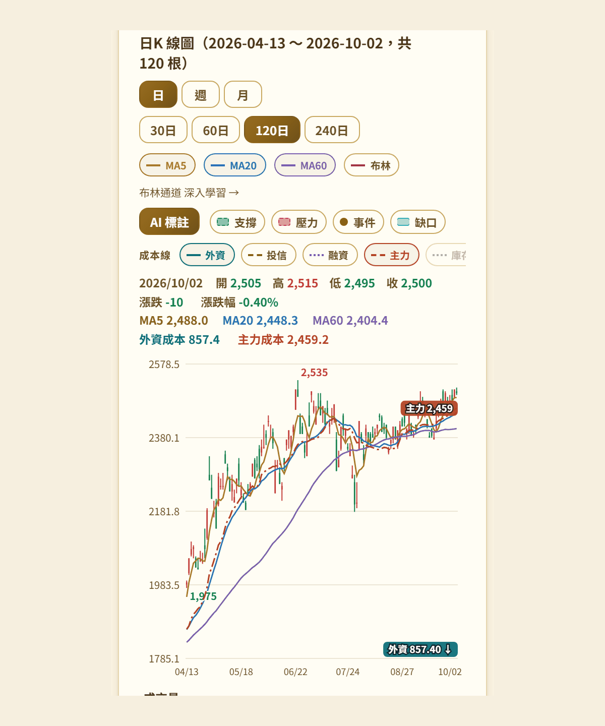Toggle 壓力 resistance markers
Image resolution: width=605 pixels, height=726 pixels.
(x=299, y=222)
